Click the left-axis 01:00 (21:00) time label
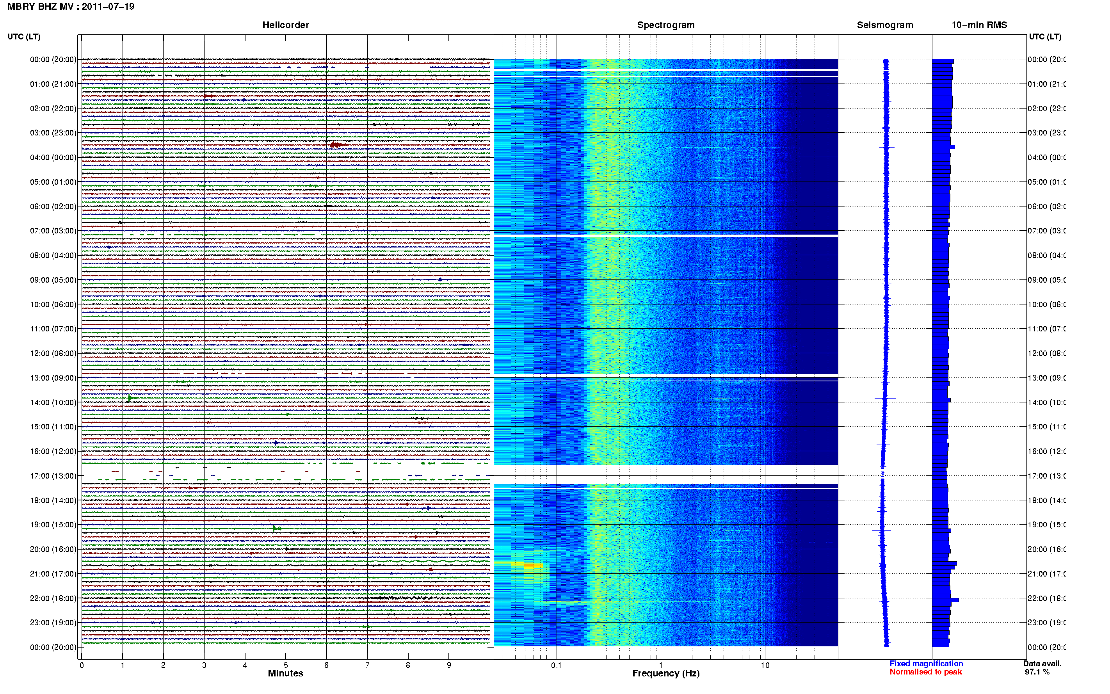 click(x=53, y=84)
